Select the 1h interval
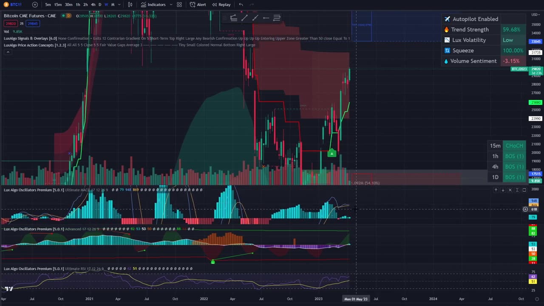Screen dimensions: 544x306 click(78, 5)
